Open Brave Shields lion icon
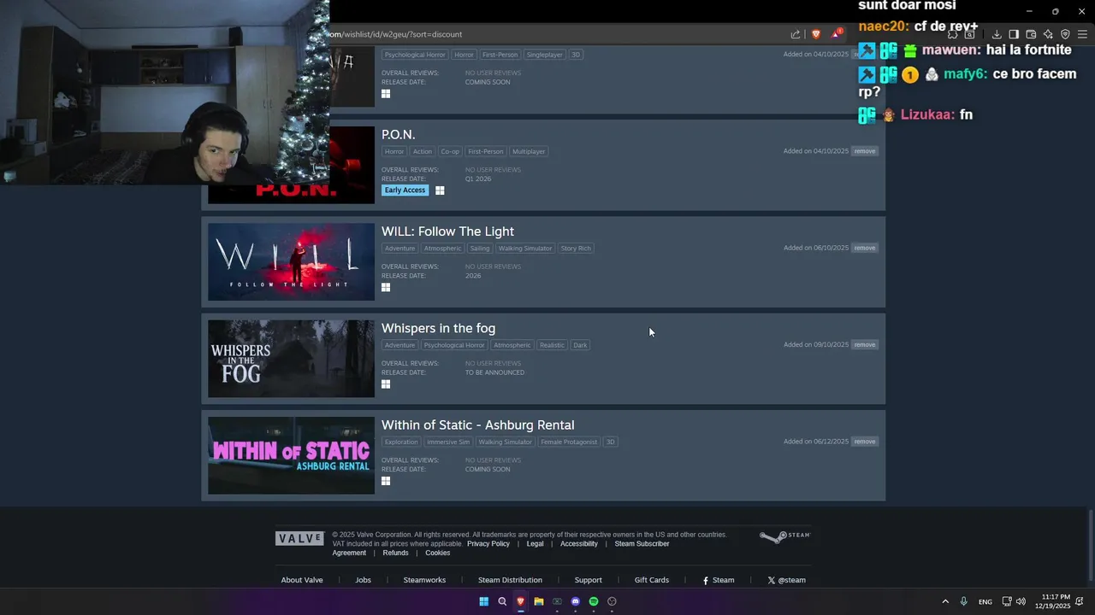This screenshot has height=615, width=1095. (815, 34)
